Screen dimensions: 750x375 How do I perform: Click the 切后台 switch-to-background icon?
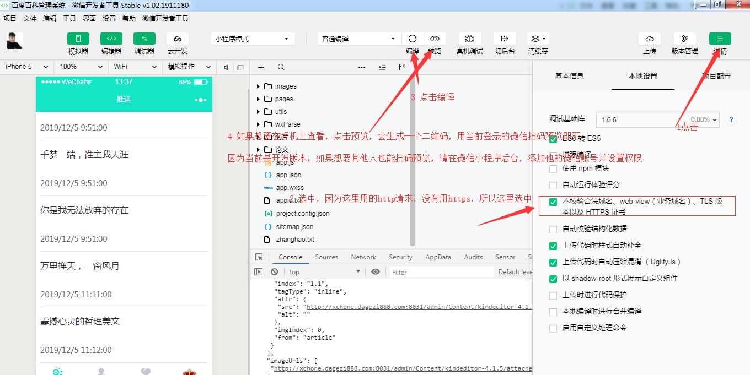pos(505,39)
